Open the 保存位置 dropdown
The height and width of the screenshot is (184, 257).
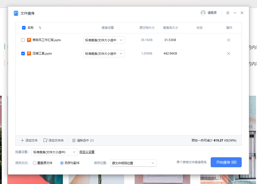click(x=133, y=163)
